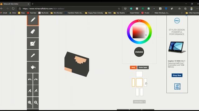
Task: Switch to the Body layer
Action: pos(133,68)
